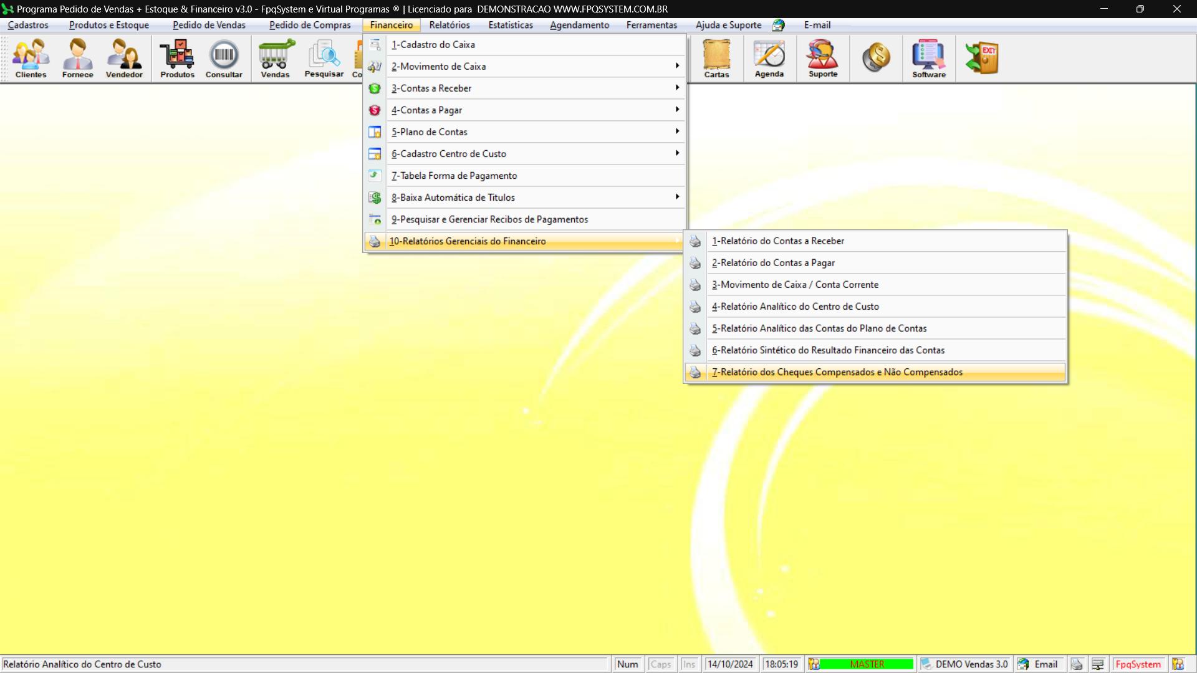Image resolution: width=1197 pixels, height=673 pixels.
Task: Open the Produtos toolbar icon
Action: coord(177,59)
